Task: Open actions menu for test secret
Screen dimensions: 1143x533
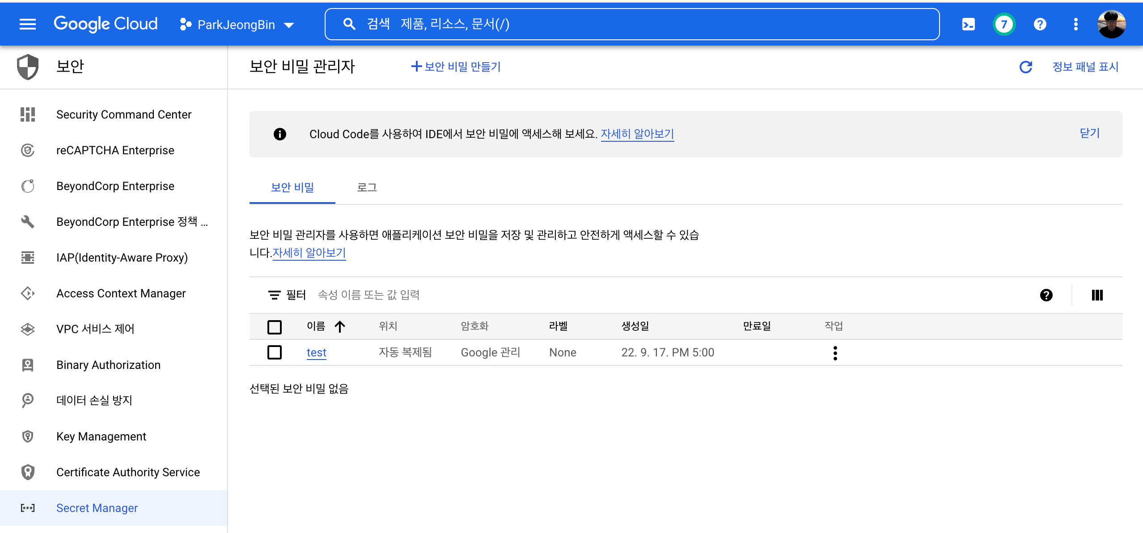Action: (835, 353)
